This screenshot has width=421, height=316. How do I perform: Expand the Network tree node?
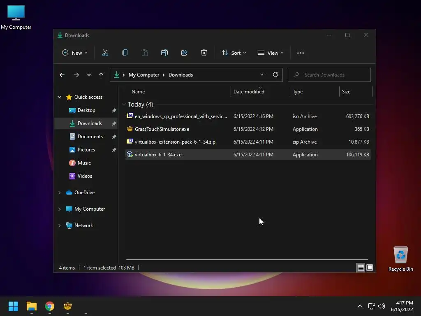pos(59,225)
